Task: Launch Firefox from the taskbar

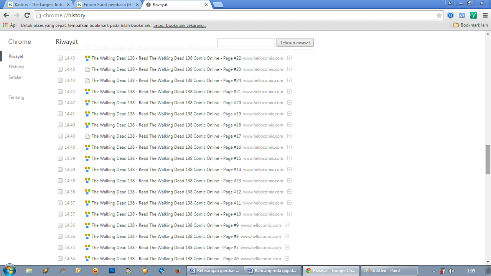Action: click(x=178, y=271)
